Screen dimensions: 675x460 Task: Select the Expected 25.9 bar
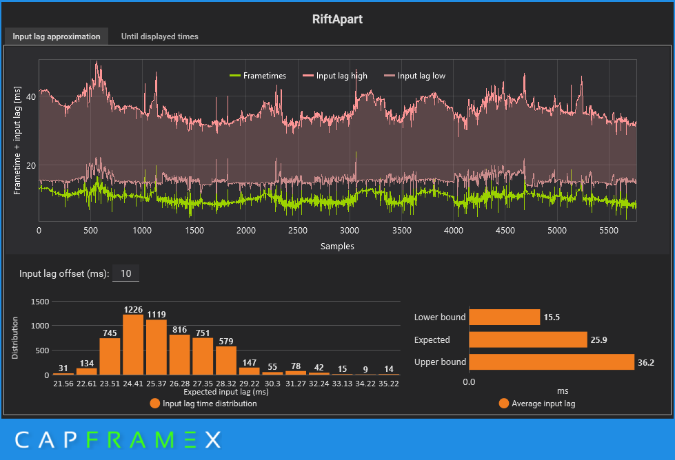click(x=527, y=339)
